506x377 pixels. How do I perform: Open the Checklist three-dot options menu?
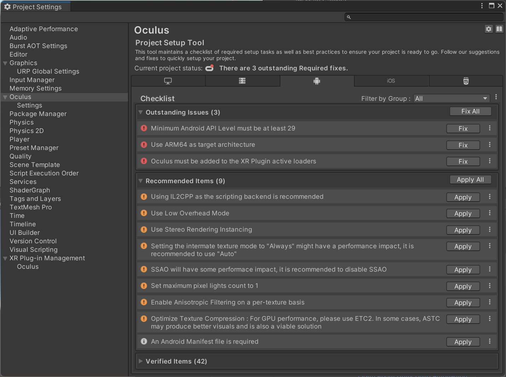496,97
